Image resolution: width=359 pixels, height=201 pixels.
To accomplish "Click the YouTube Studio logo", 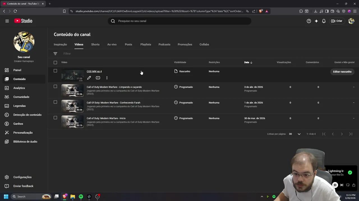I will click(23, 21).
